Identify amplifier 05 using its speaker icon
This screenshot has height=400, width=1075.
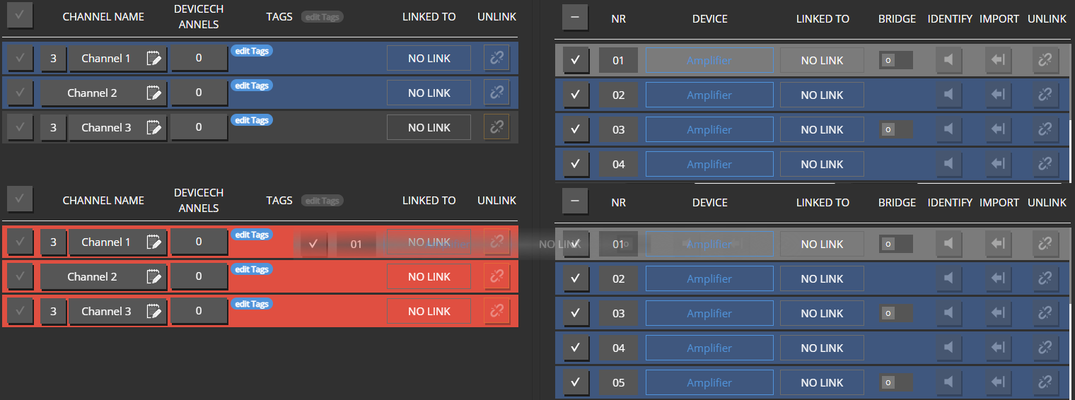(x=949, y=382)
